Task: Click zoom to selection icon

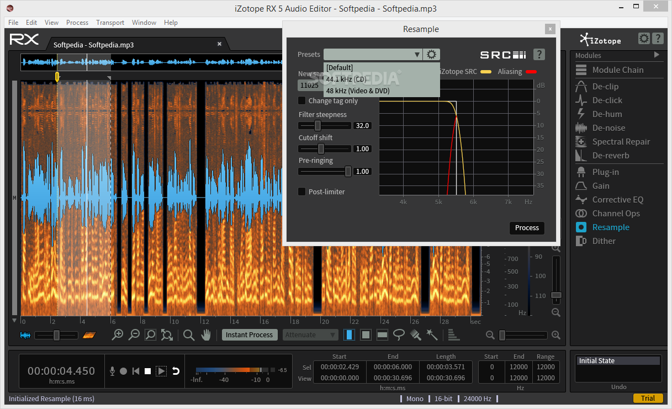Action: pyautogui.click(x=150, y=334)
